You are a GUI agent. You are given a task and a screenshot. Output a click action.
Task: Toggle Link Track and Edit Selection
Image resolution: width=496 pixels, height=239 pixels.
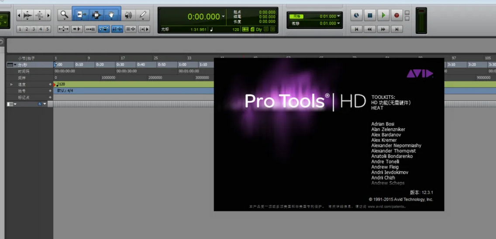click(131, 29)
